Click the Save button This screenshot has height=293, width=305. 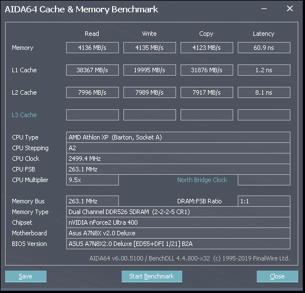click(x=26, y=276)
